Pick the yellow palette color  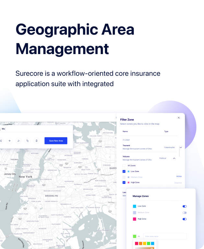point(144,243)
